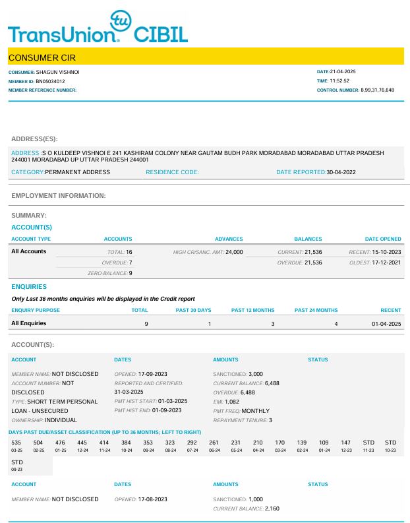Viewport: 410px width, 523px height.
Task: Click PERMANENT ADDRESS category value
Action: click(77, 172)
